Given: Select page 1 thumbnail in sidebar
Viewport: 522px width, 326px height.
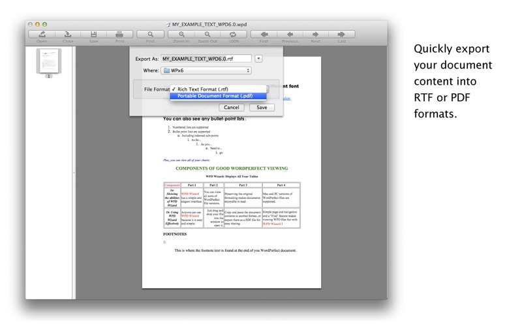Looking at the screenshot, I should [x=49, y=61].
